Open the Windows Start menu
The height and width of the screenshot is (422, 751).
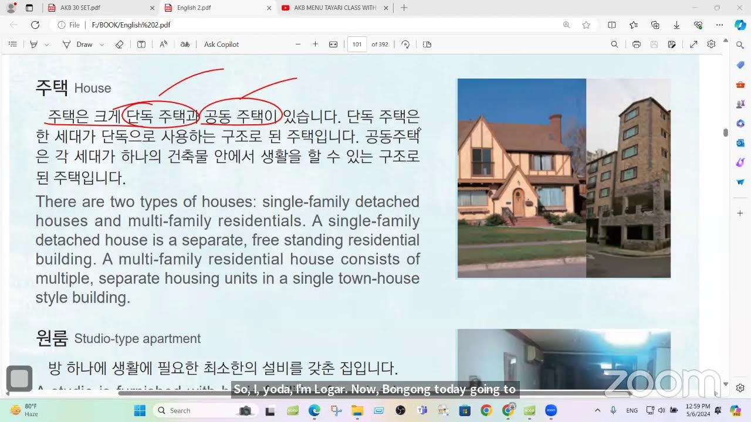point(140,410)
